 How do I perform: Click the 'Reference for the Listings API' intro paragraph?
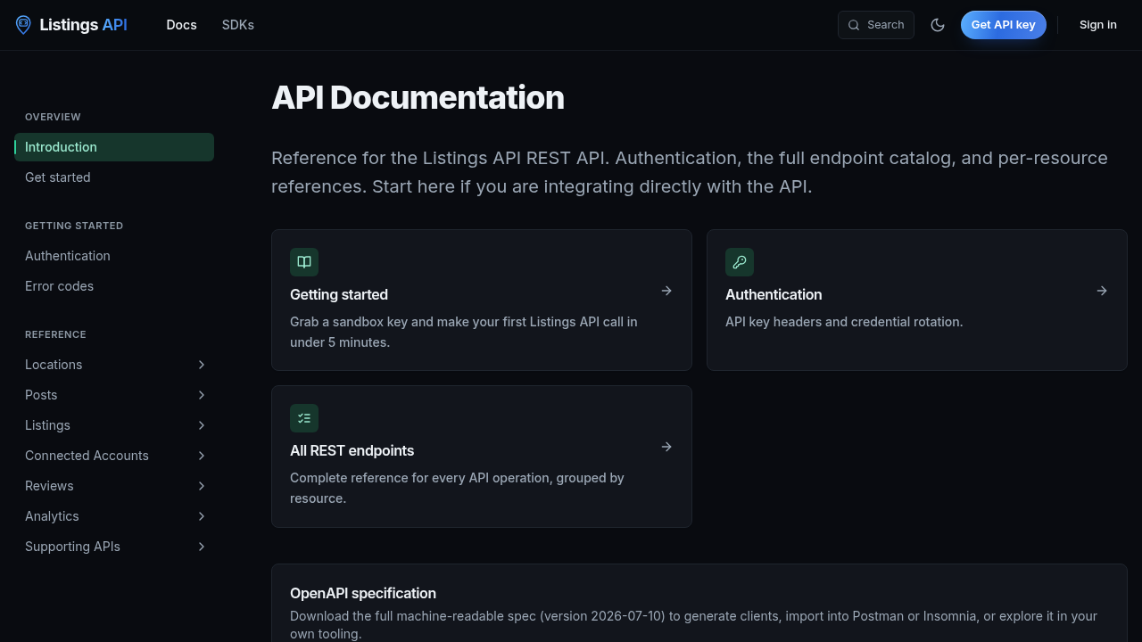click(x=690, y=172)
